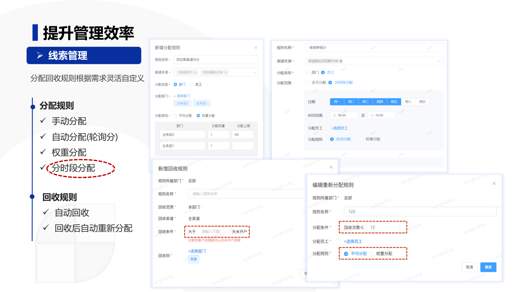Click 分配权重 field in 业务组2 row
Image resolution: width=520 pixels, height=292 pixels.
point(218,135)
